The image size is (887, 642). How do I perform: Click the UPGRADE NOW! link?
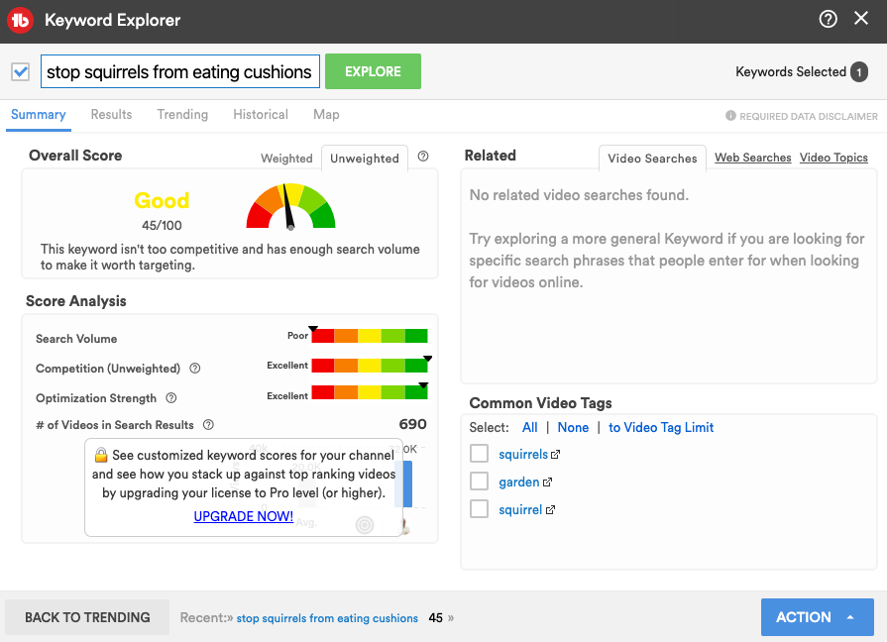tap(243, 516)
